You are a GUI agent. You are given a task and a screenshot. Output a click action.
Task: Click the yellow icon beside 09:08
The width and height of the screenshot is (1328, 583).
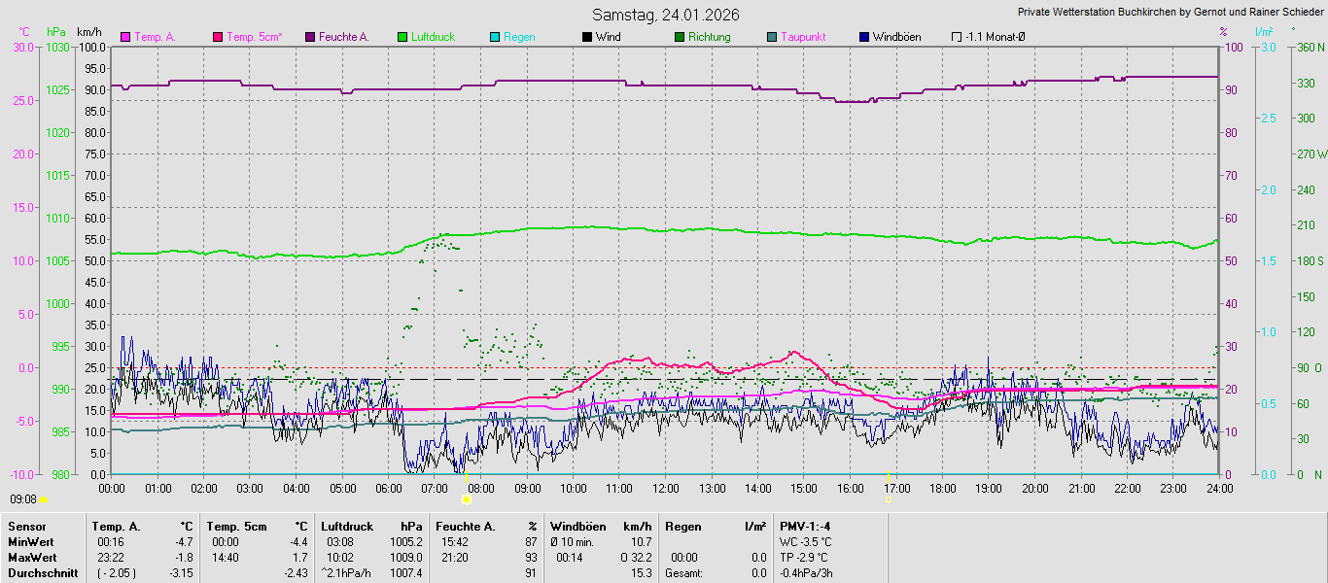coord(43,499)
